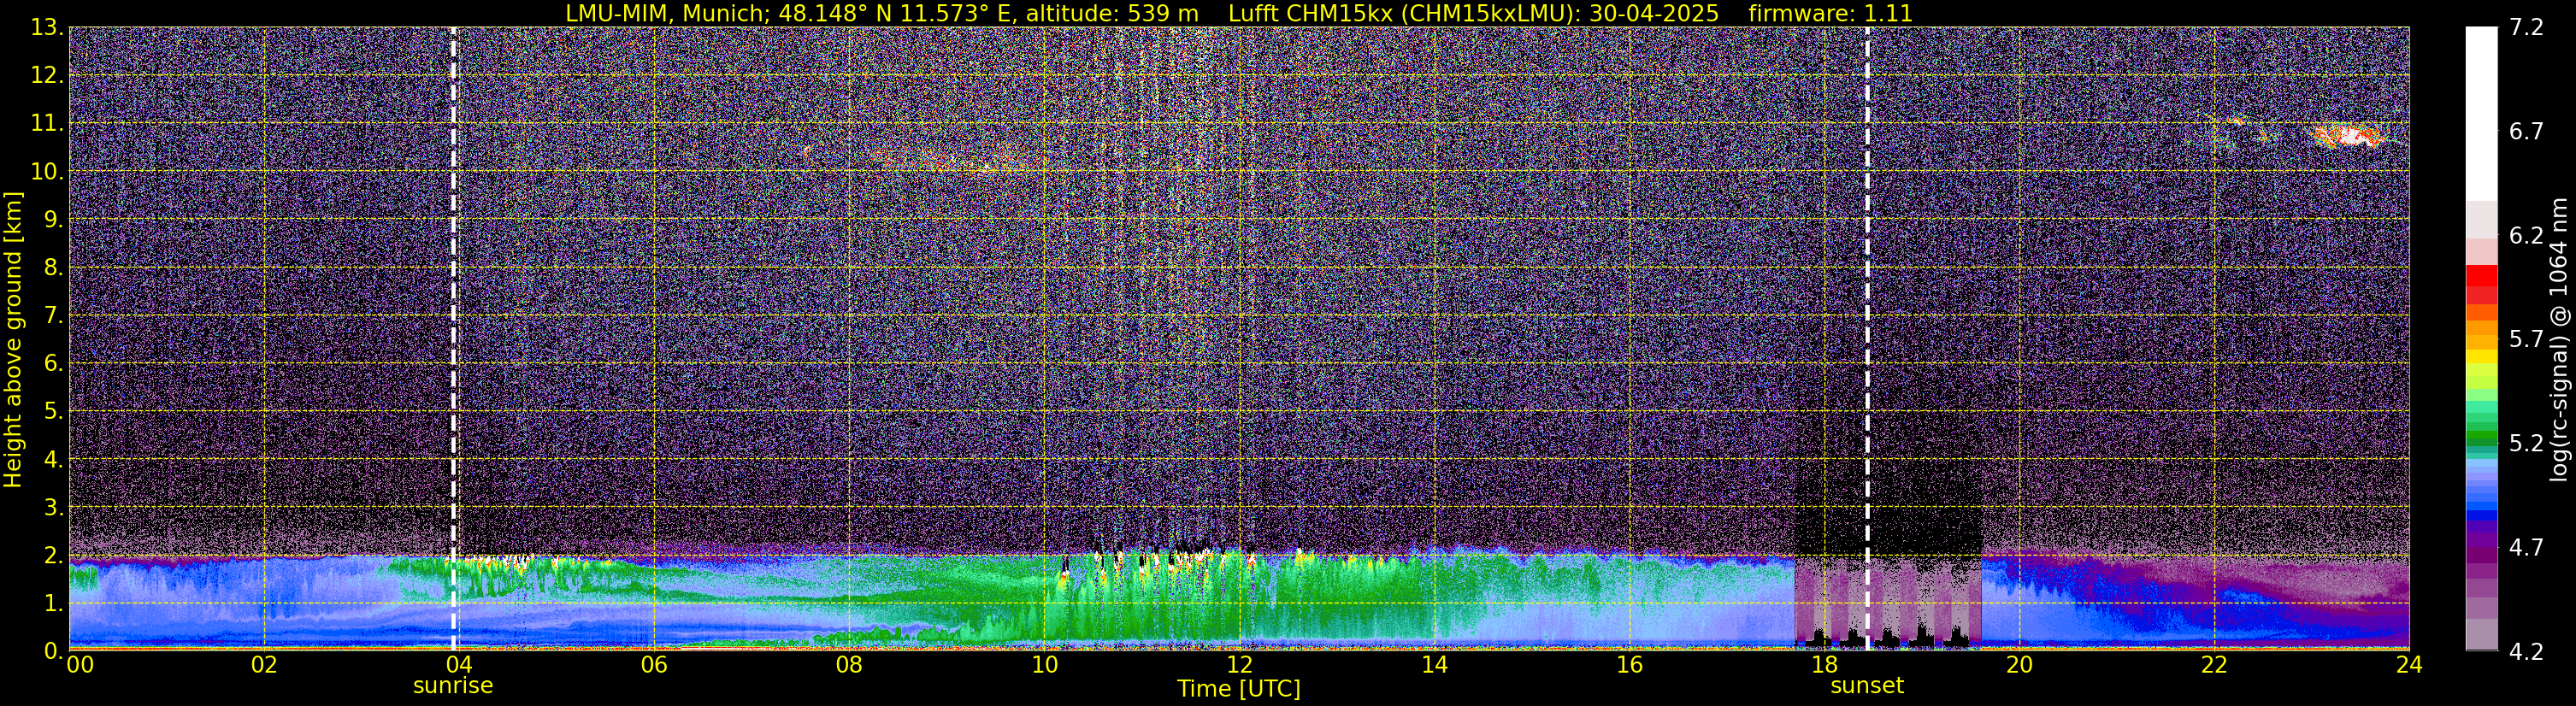Click the colorbar value '7.2'
This screenshot has width=2576, height=706.
point(2526,28)
